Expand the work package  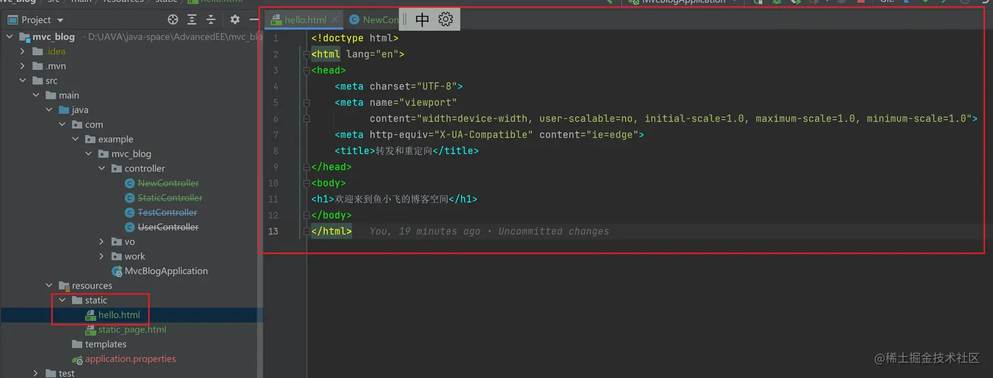[102, 256]
